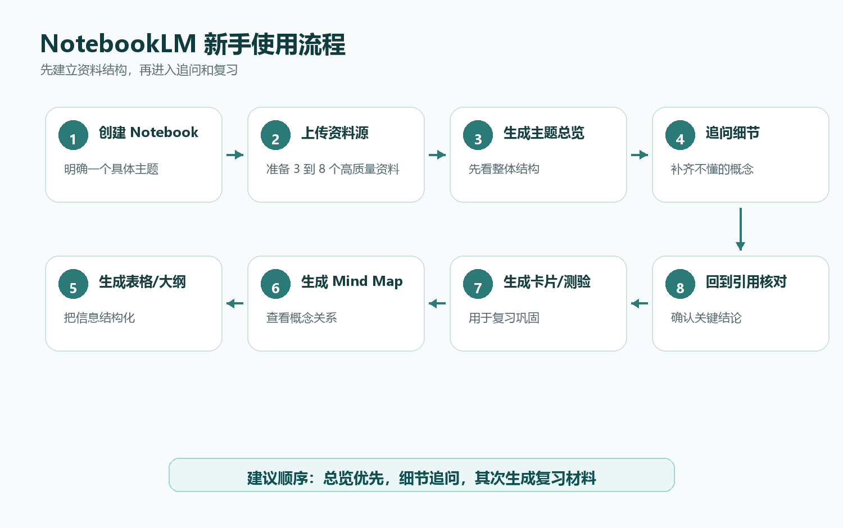Click the heading "创建 Notebook"
This screenshot has width=843, height=528.
(148, 133)
